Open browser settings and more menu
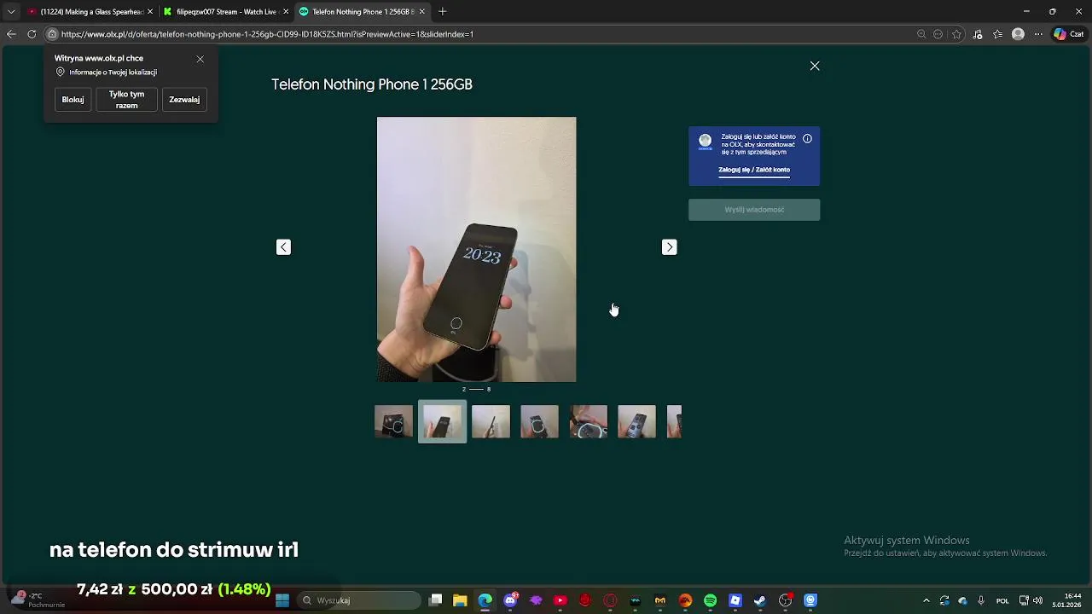1092x614 pixels. (1038, 34)
